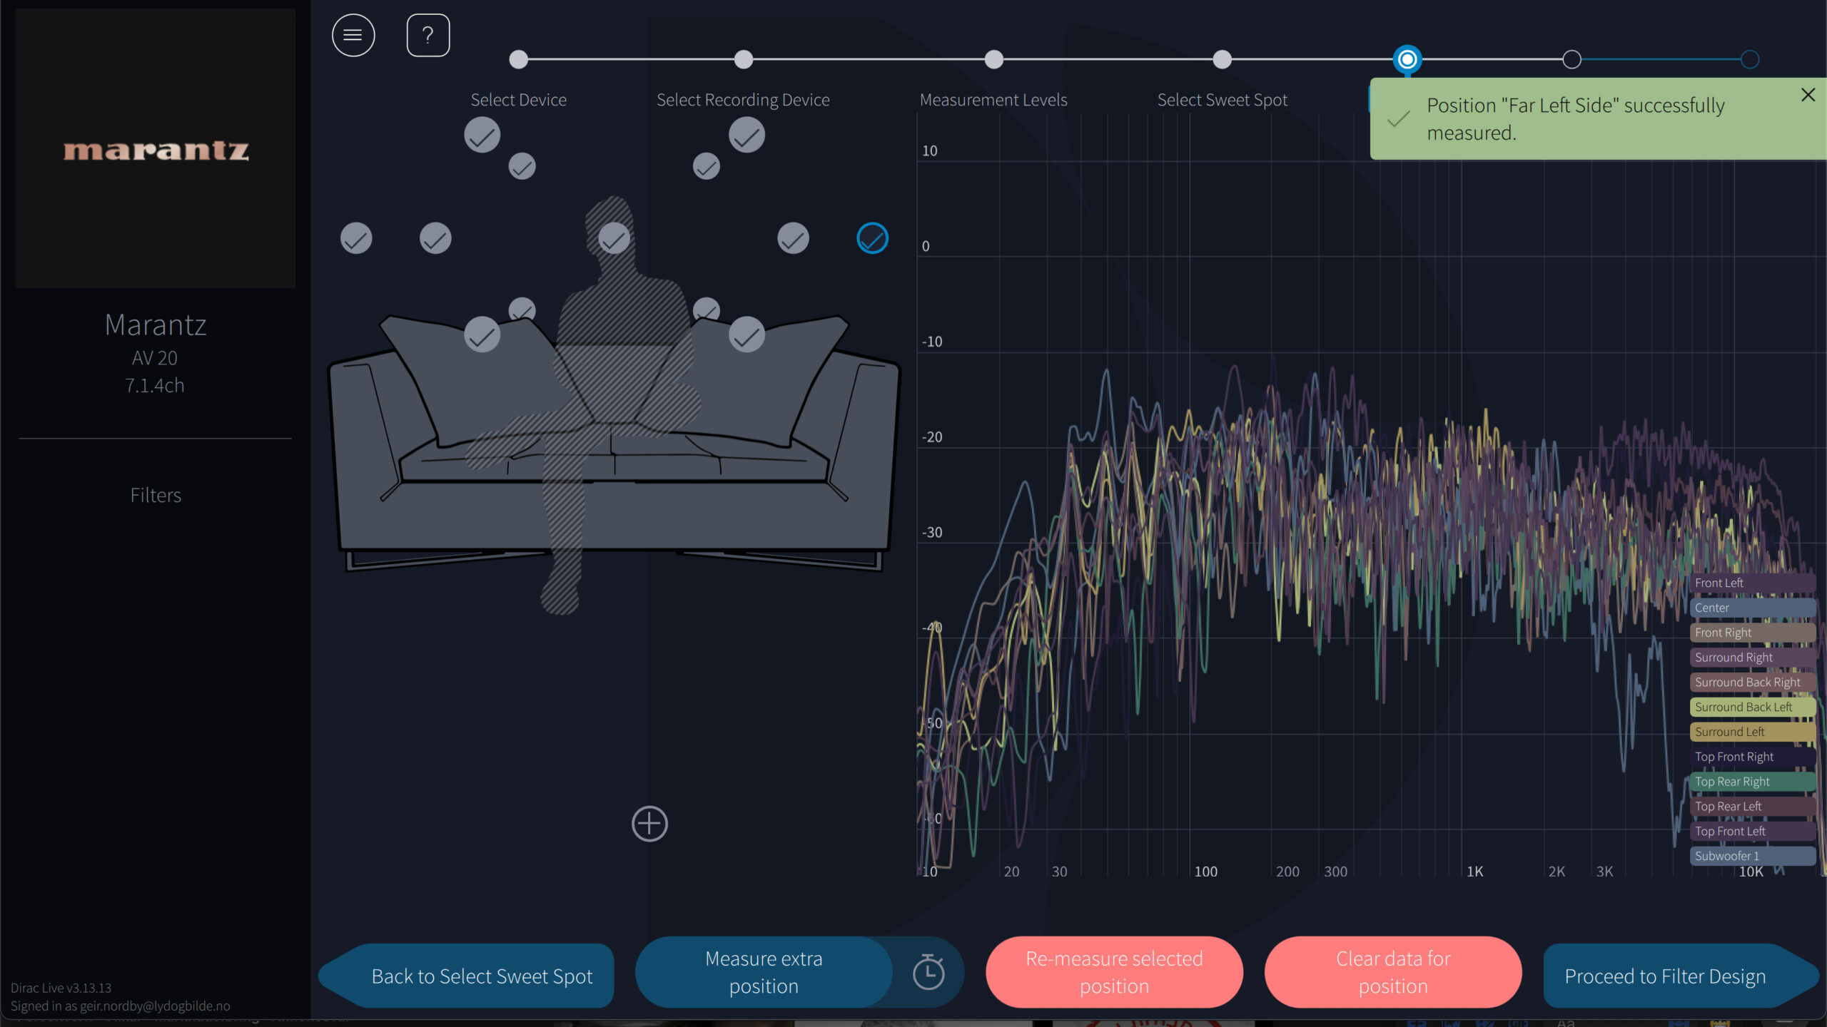This screenshot has height=1027, width=1827.
Task: Select the center head-position measurement checkmark
Action: pyautogui.click(x=614, y=238)
